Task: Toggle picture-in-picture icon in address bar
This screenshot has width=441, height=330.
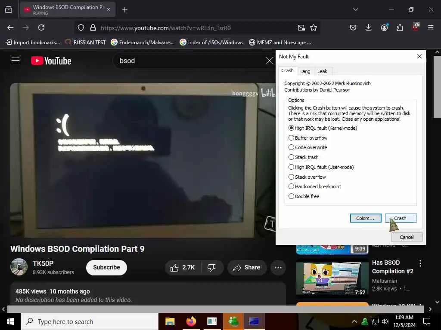Action: tap(301, 28)
